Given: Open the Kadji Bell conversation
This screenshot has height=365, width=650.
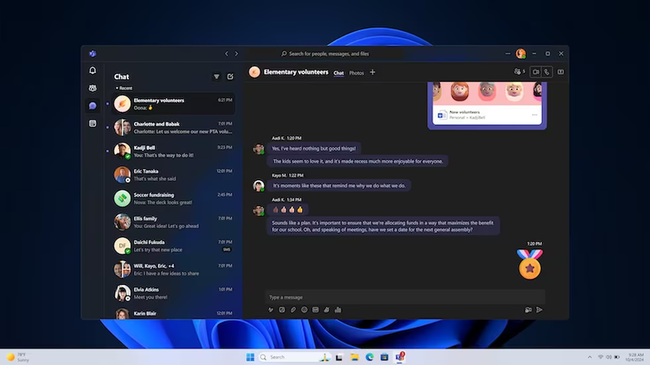Looking at the screenshot, I should point(172,151).
